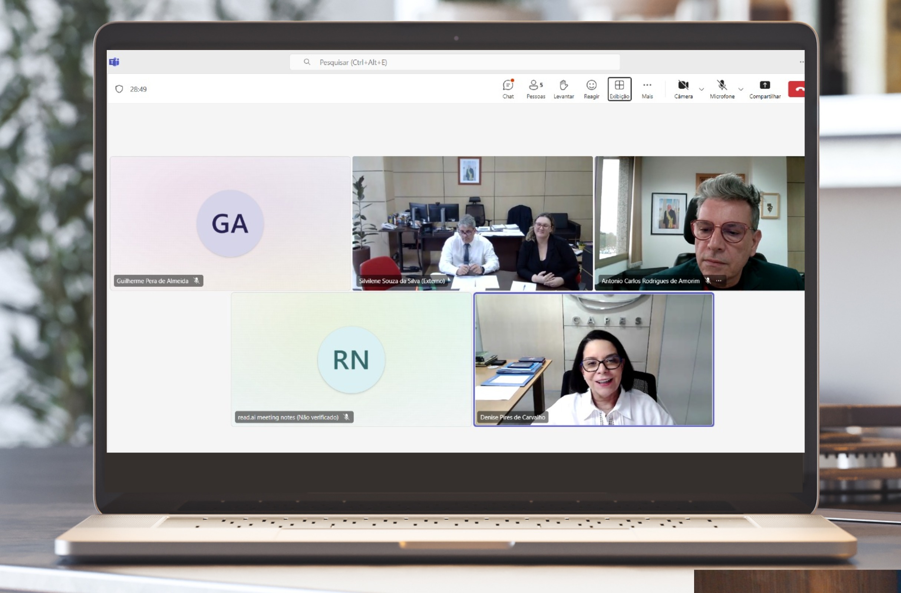Raise hand with Levantar button
Image resolution: width=901 pixels, height=593 pixels.
pos(564,89)
